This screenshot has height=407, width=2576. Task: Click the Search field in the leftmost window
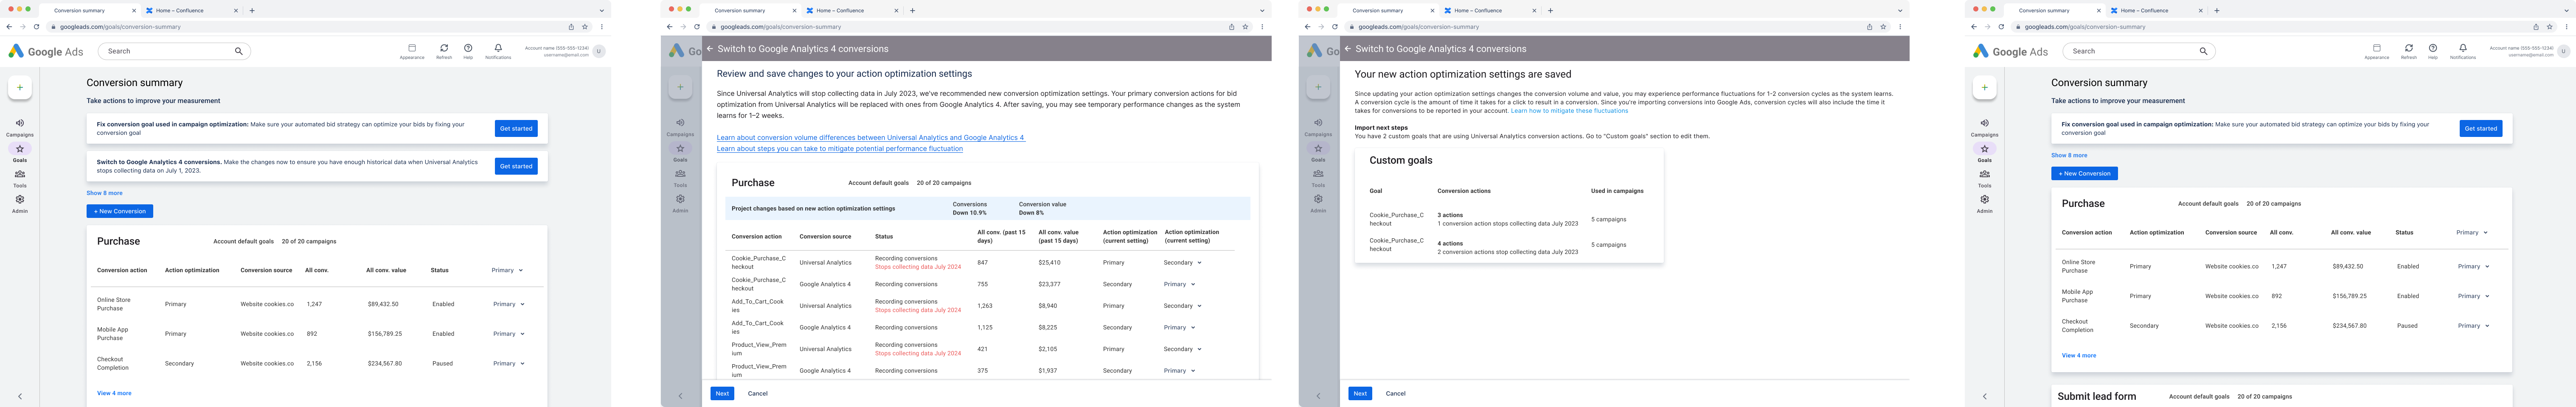point(174,51)
